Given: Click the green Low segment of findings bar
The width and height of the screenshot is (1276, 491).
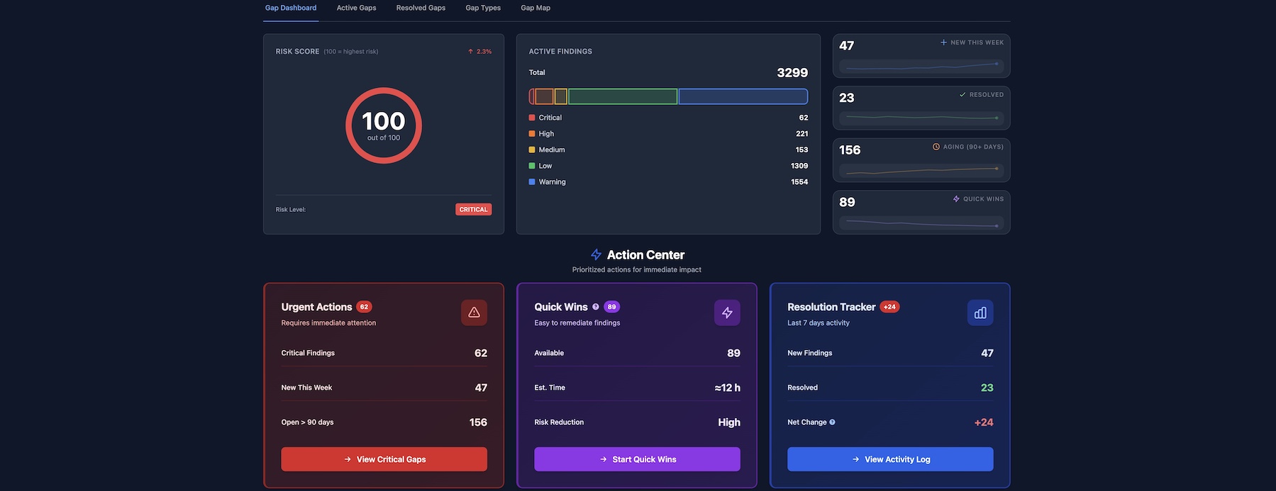Looking at the screenshot, I should (x=623, y=96).
